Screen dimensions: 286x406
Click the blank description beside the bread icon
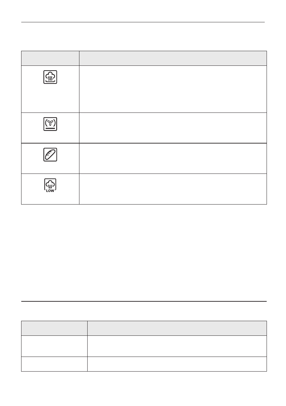tap(173, 159)
